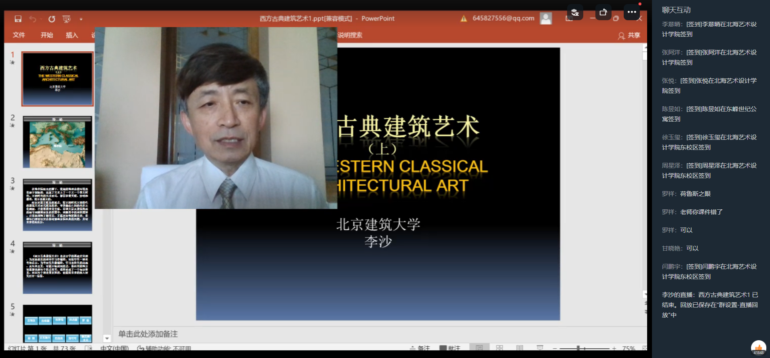Open the undo history dropdown arrow

41,19
